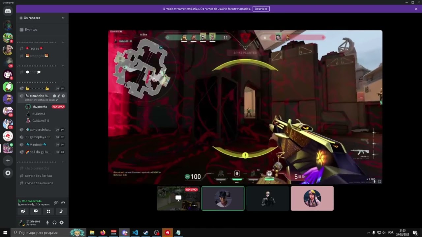Share your screen button
Screen dimensions: 422x237
tap(36, 211)
